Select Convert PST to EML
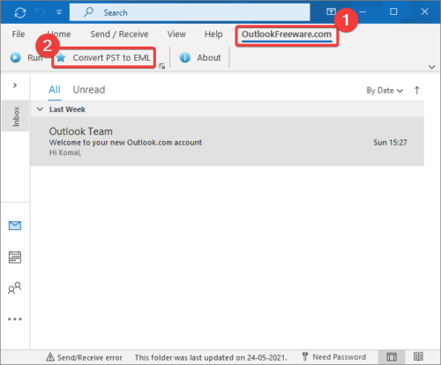This screenshot has width=441, height=365. coord(103,57)
